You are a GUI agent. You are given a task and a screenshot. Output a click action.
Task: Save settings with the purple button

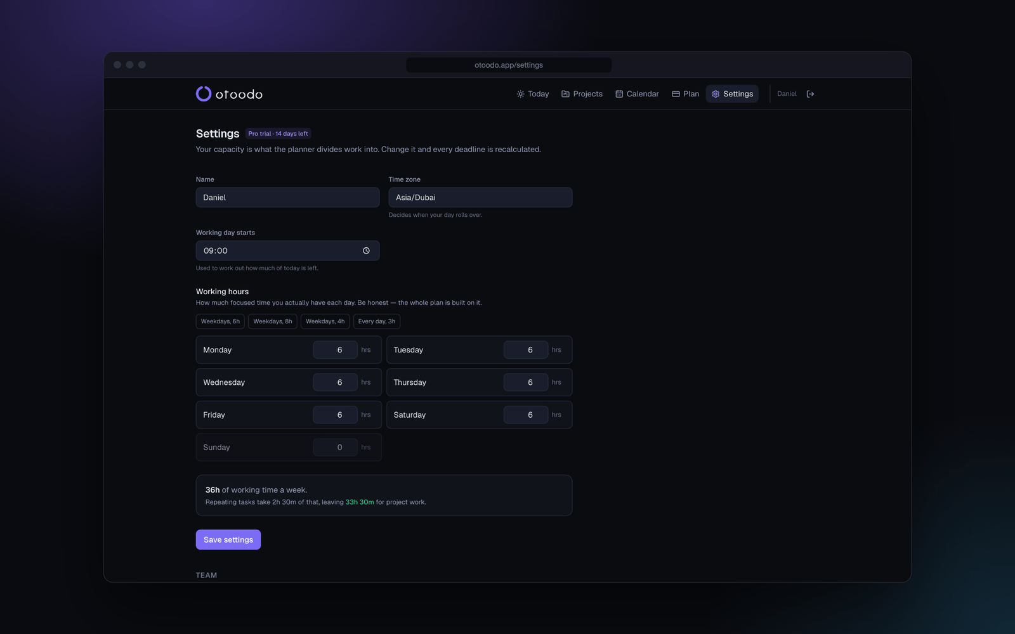228,540
